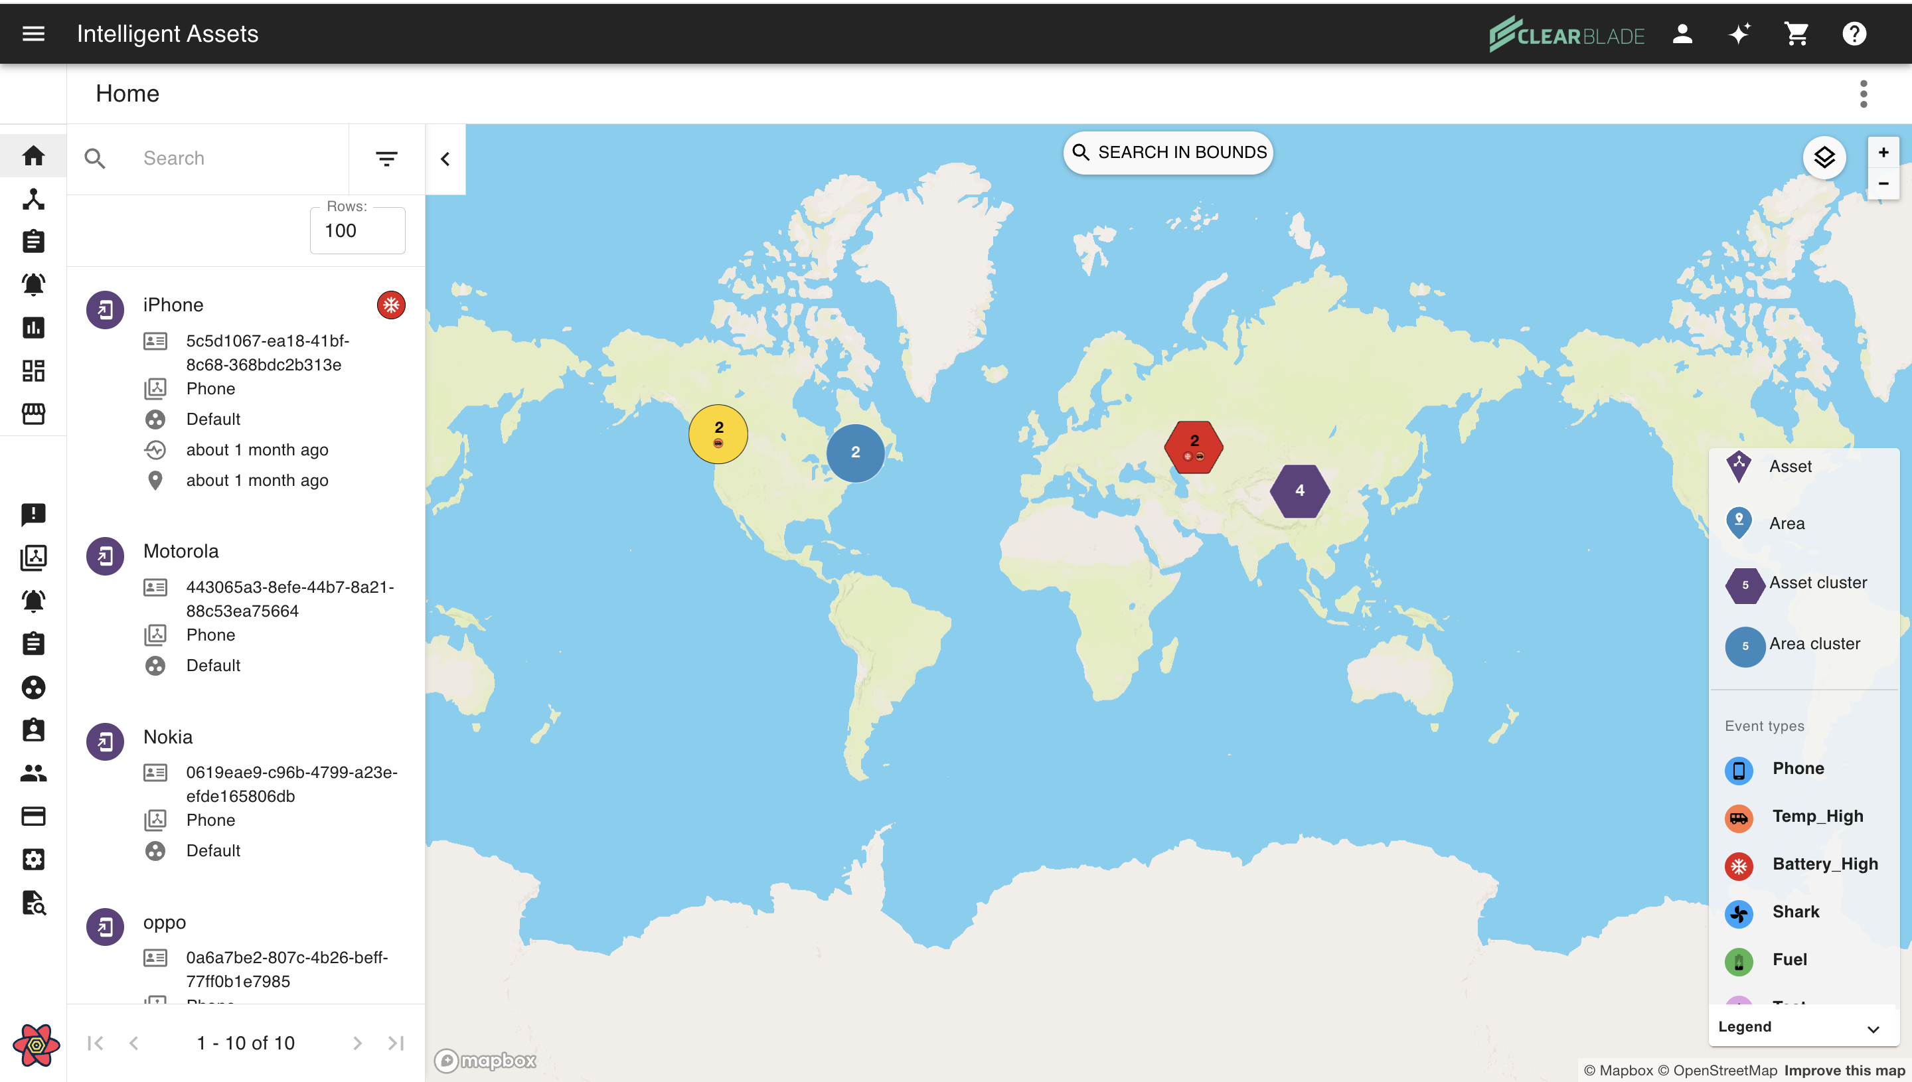This screenshot has width=1912, height=1082.
Task: Click the Improve this map link
Action: [x=1844, y=1070]
